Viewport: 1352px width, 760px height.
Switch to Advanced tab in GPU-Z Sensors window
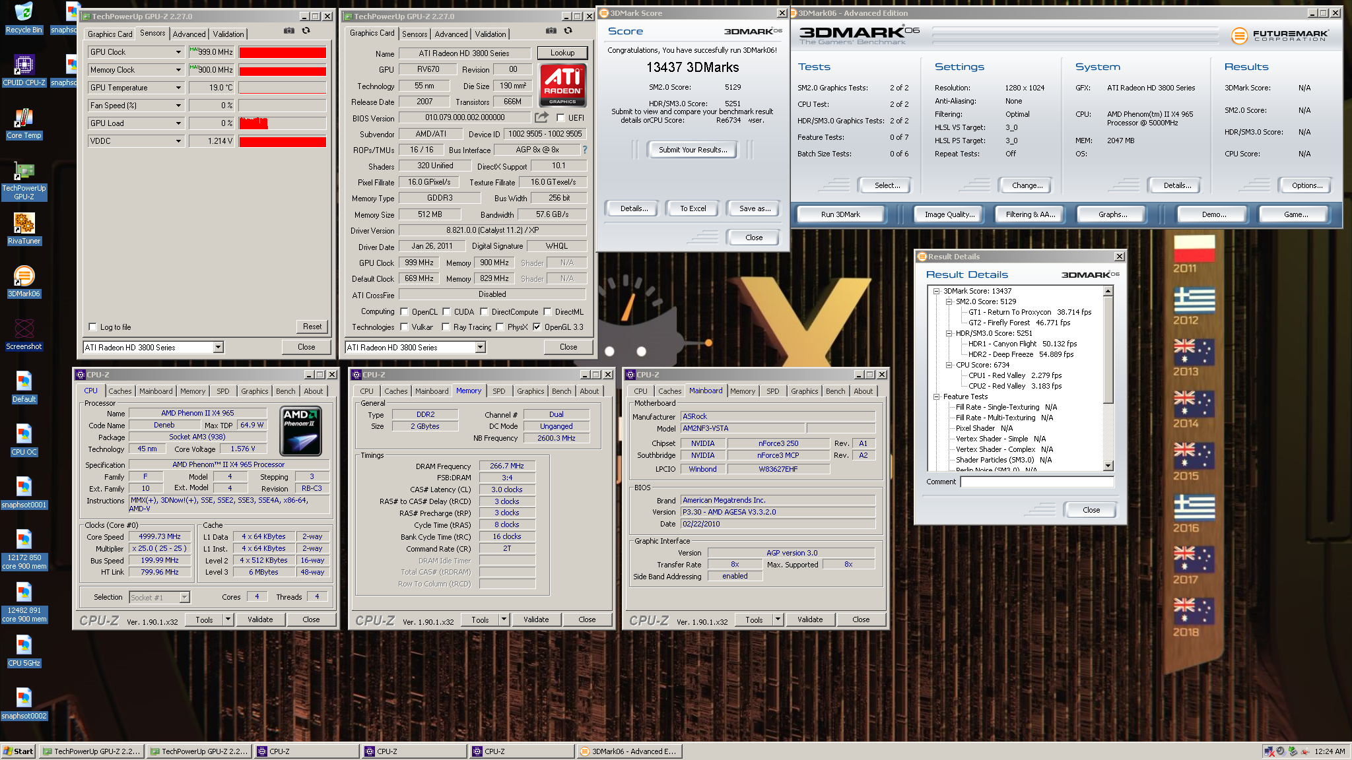point(189,34)
